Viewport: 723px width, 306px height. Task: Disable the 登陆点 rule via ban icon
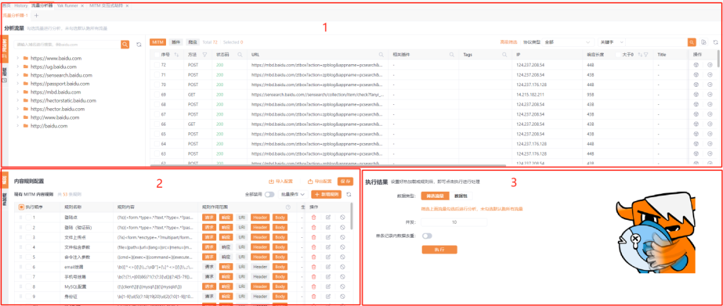[343, 217]
